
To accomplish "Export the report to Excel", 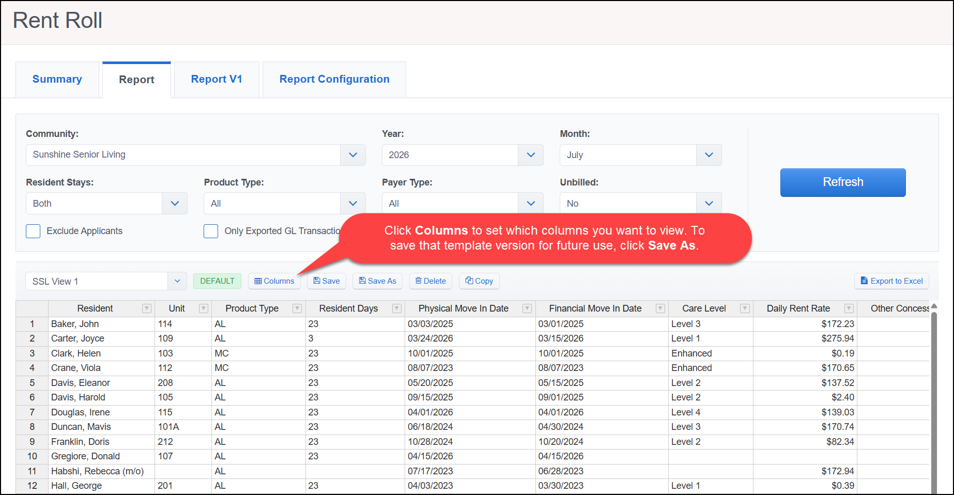I will 891,281.
